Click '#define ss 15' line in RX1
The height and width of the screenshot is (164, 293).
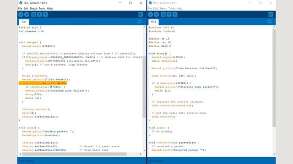coord(159,39)
